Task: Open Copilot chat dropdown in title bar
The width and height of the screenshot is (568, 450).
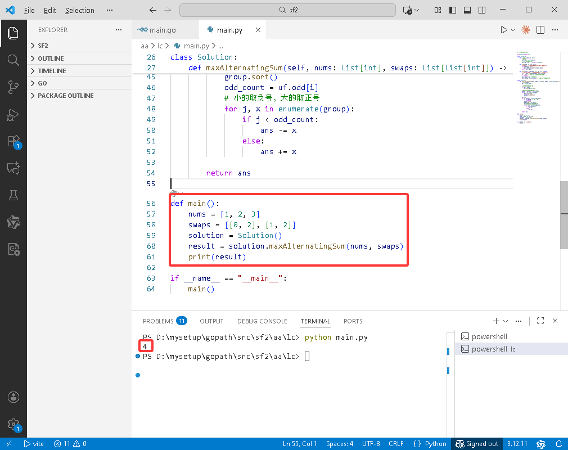Action: click(x=417, y=10)
